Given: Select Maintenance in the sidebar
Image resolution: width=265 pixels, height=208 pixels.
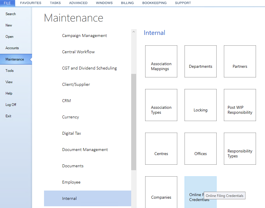Looking at the screenshot, I should pyautogui.click(x=16, y=59).
